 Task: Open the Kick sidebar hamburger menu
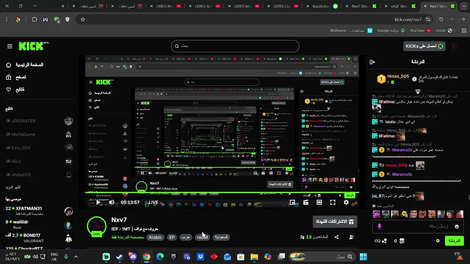(10, 46)
